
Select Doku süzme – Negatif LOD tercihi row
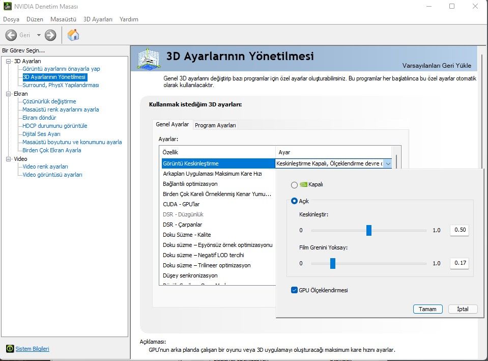(x=218, y=255)
